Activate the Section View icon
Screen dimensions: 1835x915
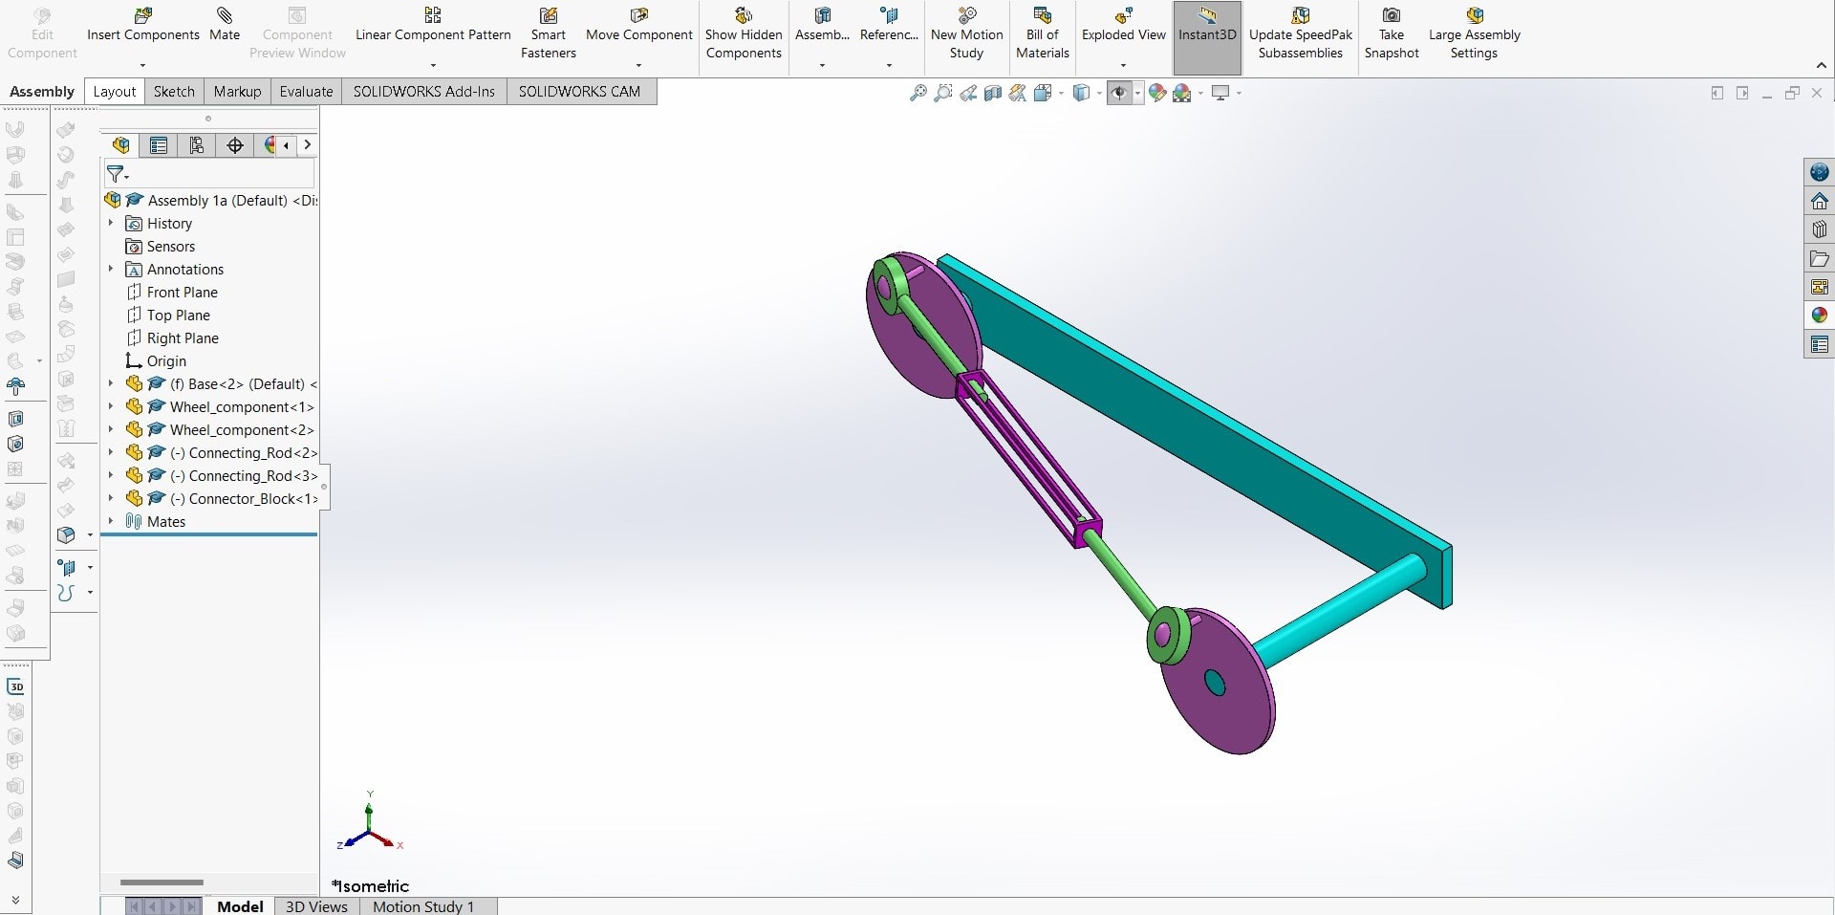pos(993,93)
